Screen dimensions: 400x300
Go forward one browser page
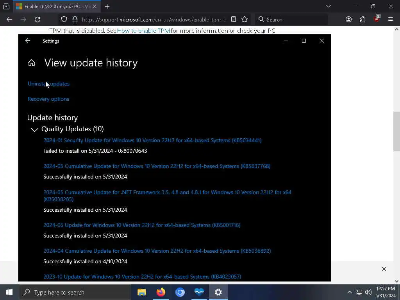point(23,20)
